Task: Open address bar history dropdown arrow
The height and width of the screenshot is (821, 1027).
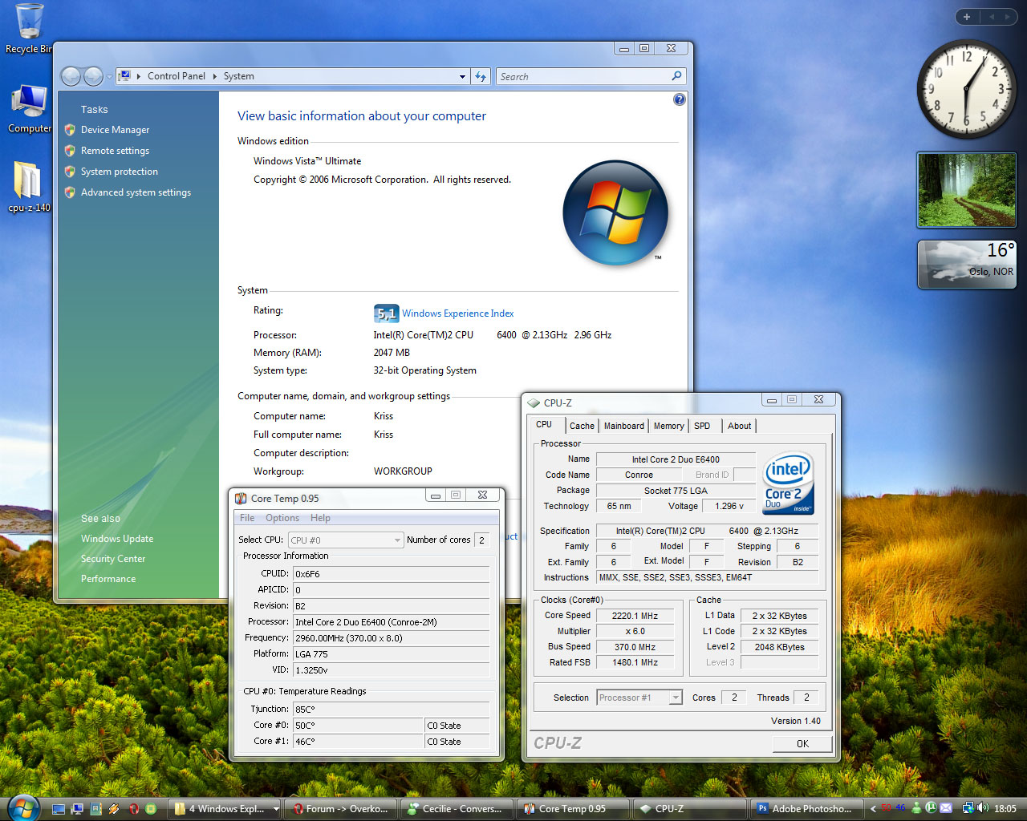Action: point(462,77)
